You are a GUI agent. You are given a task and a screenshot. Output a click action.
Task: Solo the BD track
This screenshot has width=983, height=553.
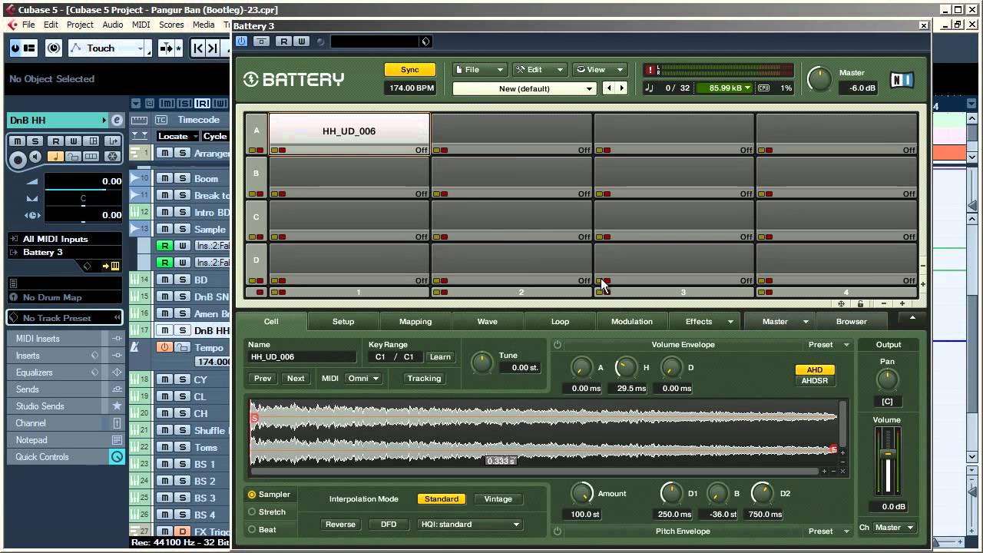tap(183, 280)
